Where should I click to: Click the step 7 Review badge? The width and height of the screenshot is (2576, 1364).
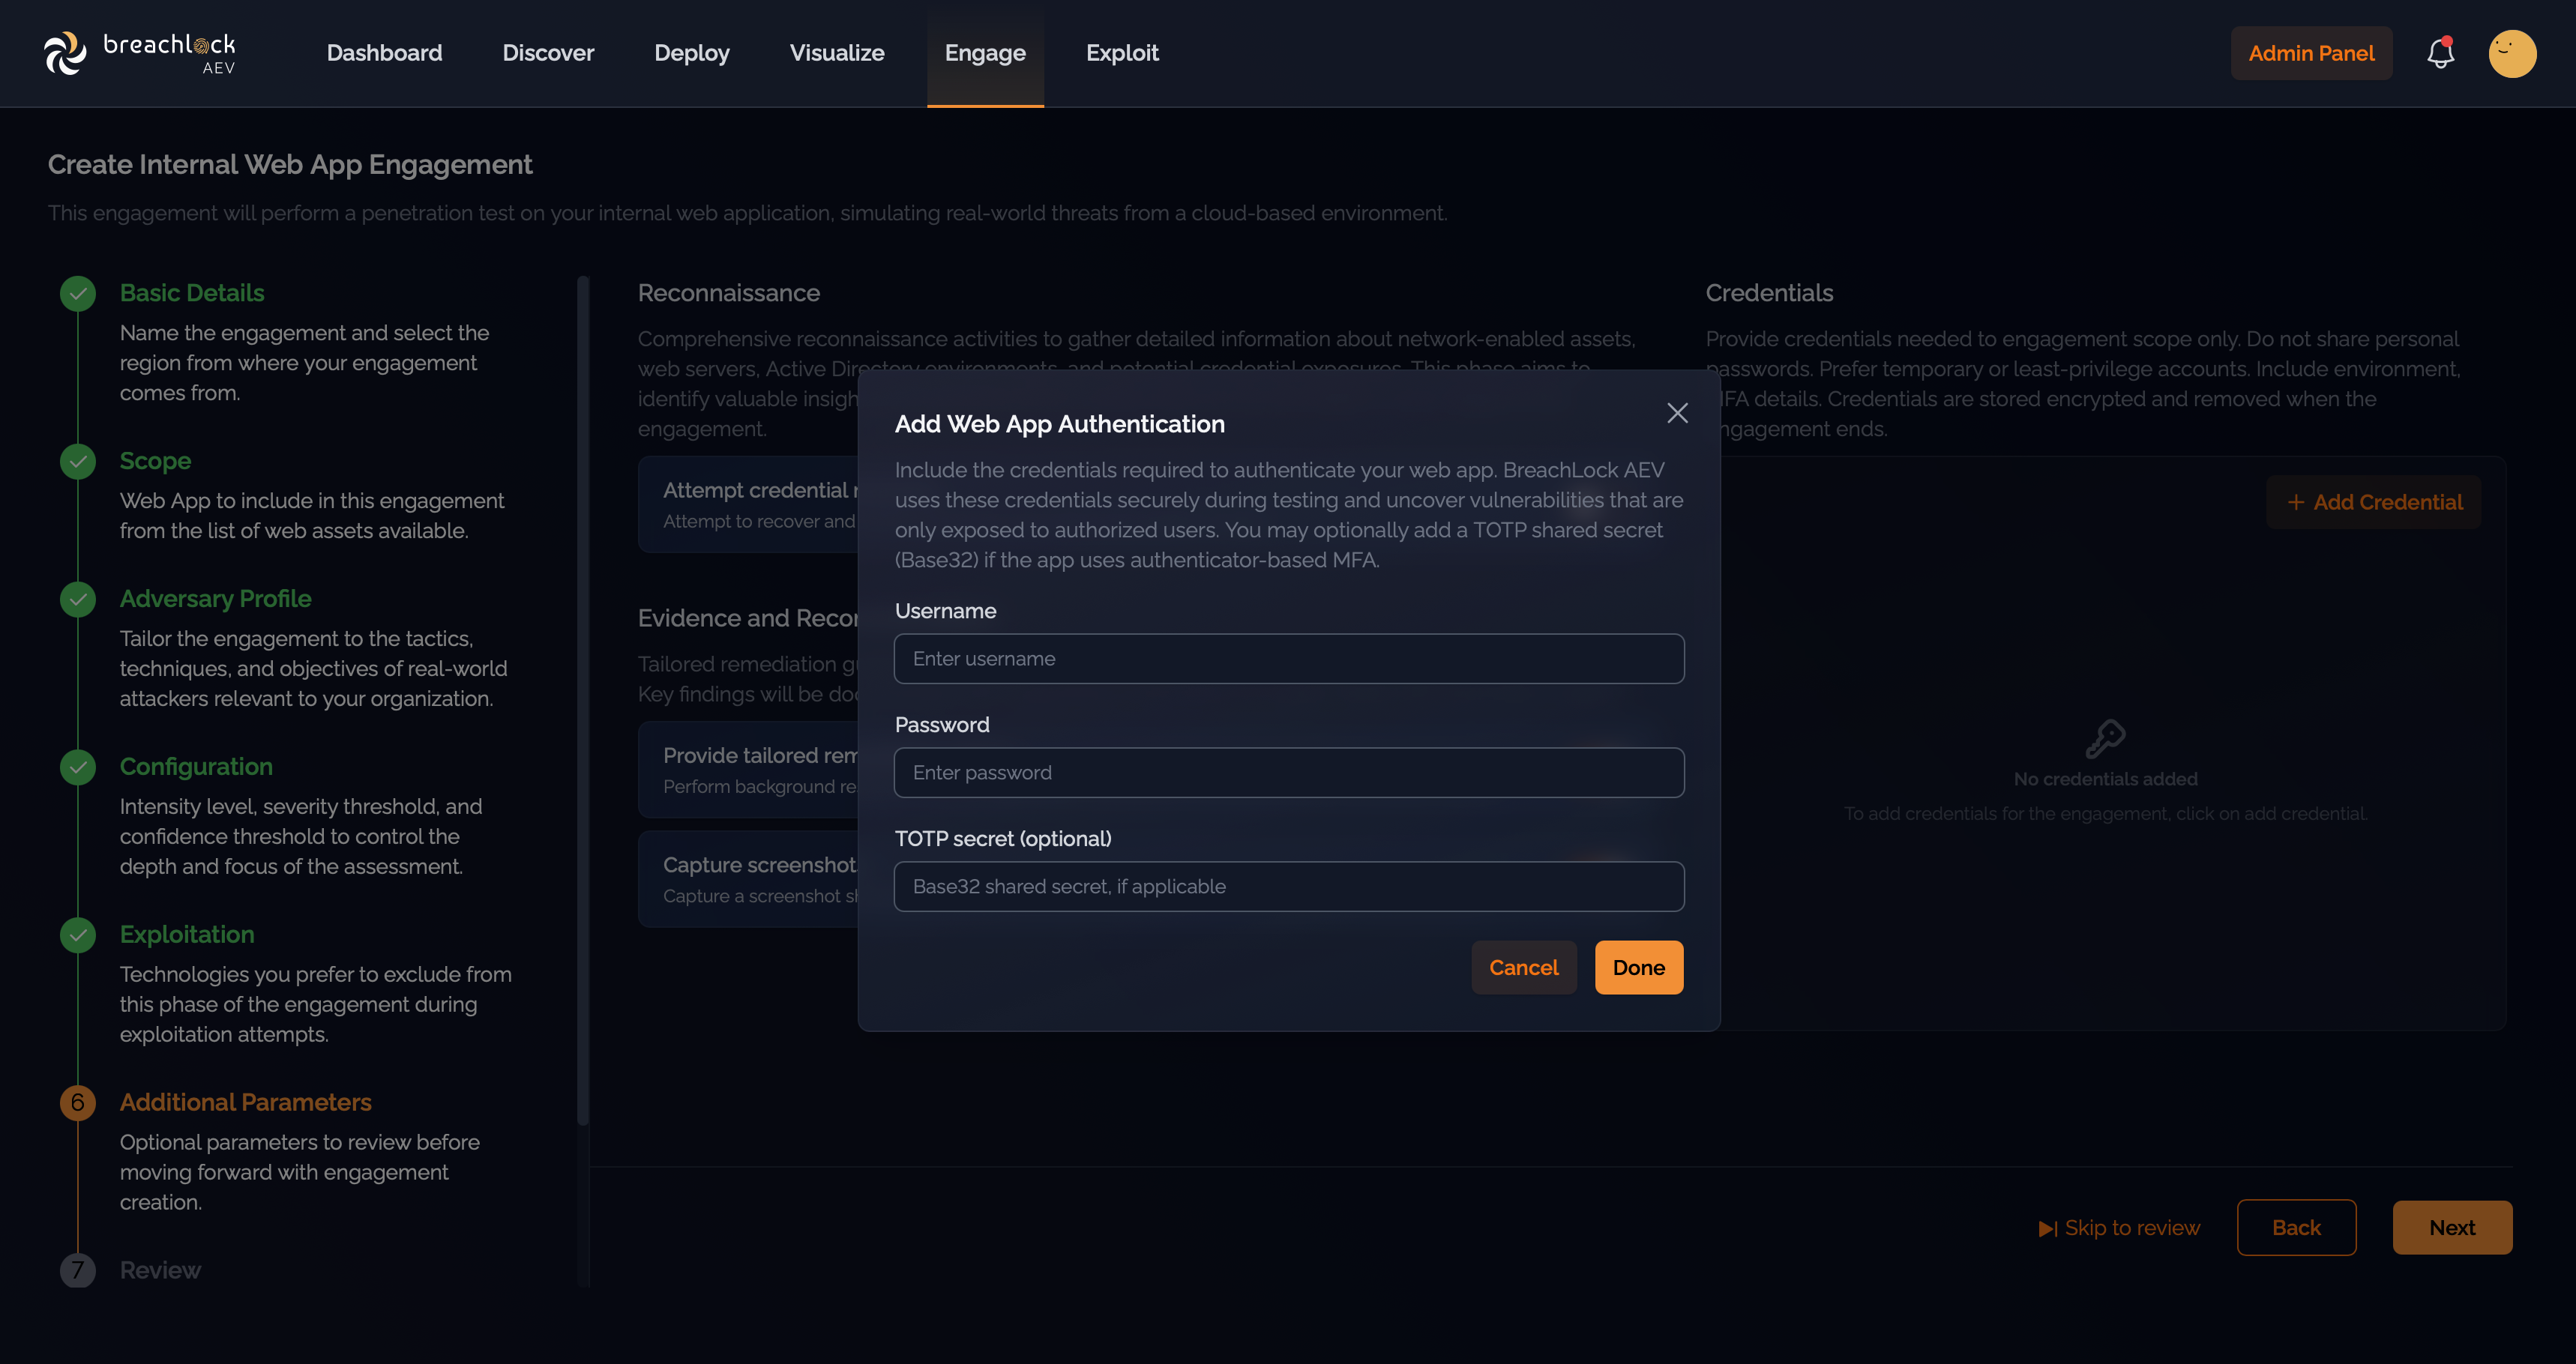pos(78,1270)
